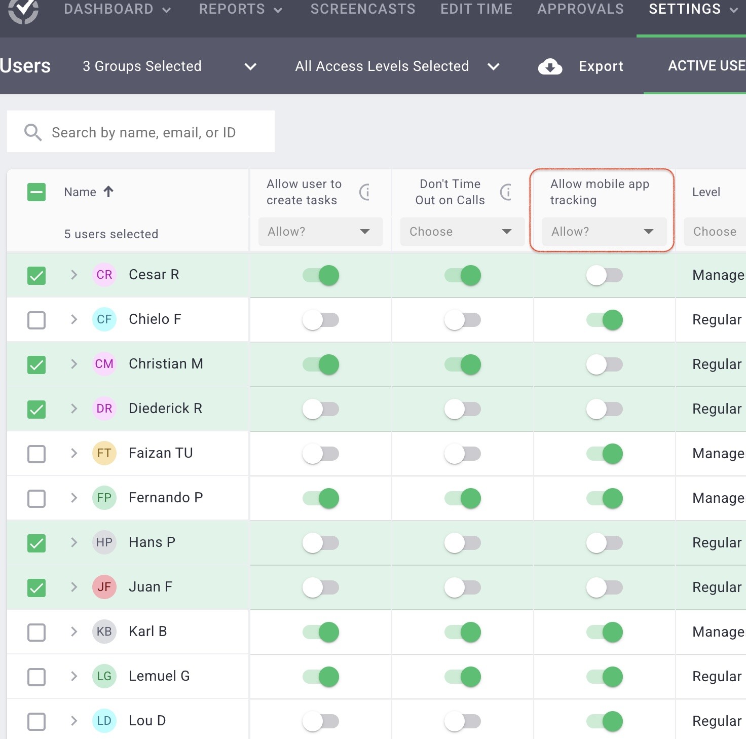Open All Access Levels Selected dropdown
This screenshot has width=746, height=739.
[398, 66]
